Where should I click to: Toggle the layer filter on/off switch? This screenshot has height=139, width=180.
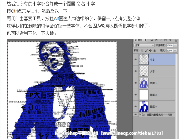coord(176,40)
